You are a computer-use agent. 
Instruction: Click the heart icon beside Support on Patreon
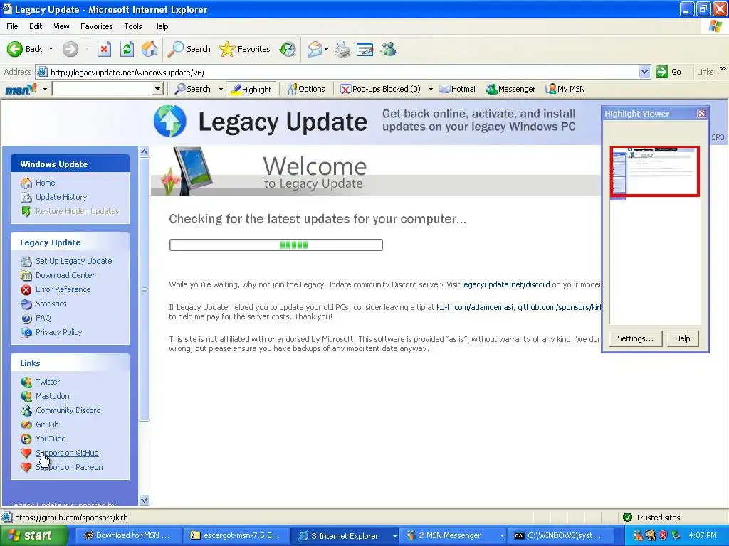tap(26, 467)
